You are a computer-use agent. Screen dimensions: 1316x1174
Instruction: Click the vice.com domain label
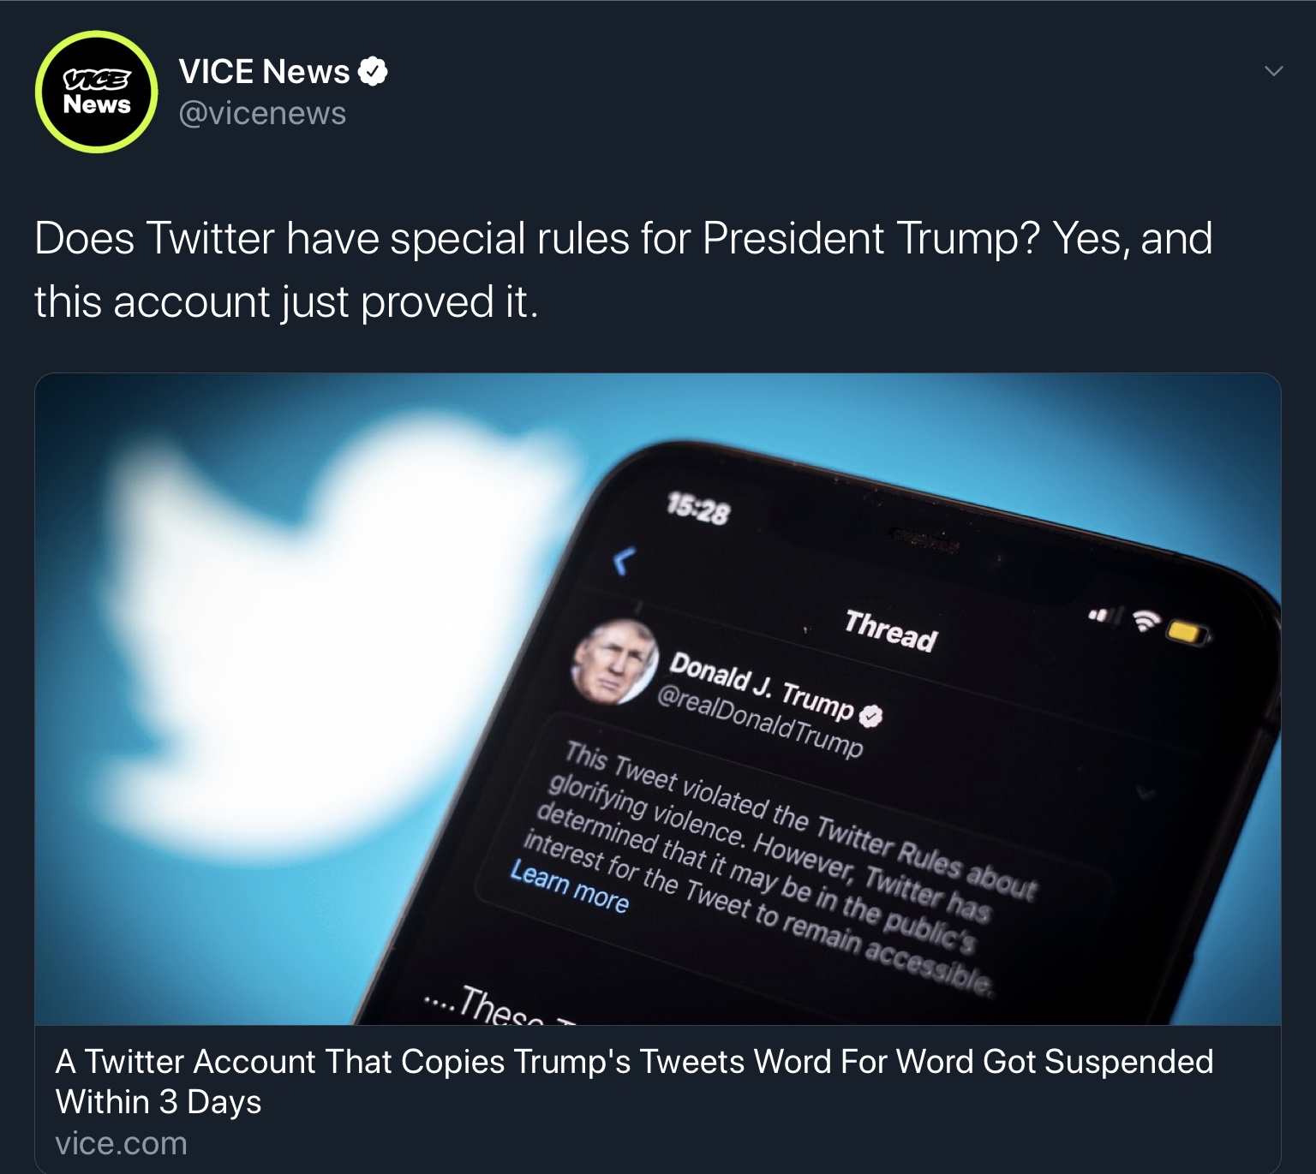(x=121, y=1143)
